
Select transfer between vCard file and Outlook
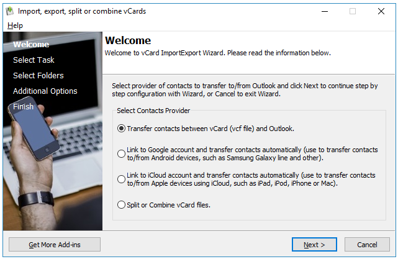click(121, 129)
